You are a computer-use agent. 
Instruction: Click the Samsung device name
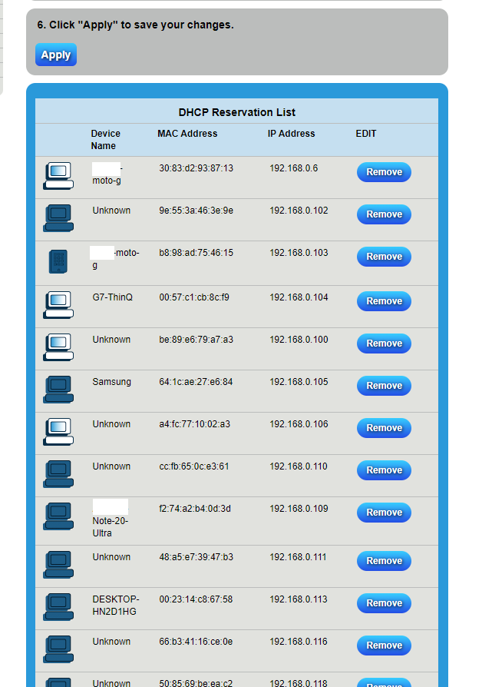[111, 382]
